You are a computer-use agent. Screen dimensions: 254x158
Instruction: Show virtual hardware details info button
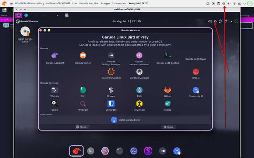(x=26, y=15)
